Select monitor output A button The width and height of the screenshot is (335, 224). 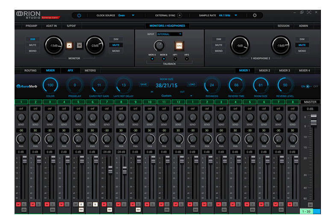[x=69, y=45]
